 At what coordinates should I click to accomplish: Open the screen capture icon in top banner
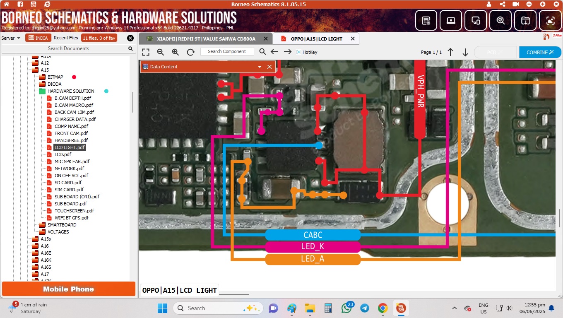(x=550, y=20)
